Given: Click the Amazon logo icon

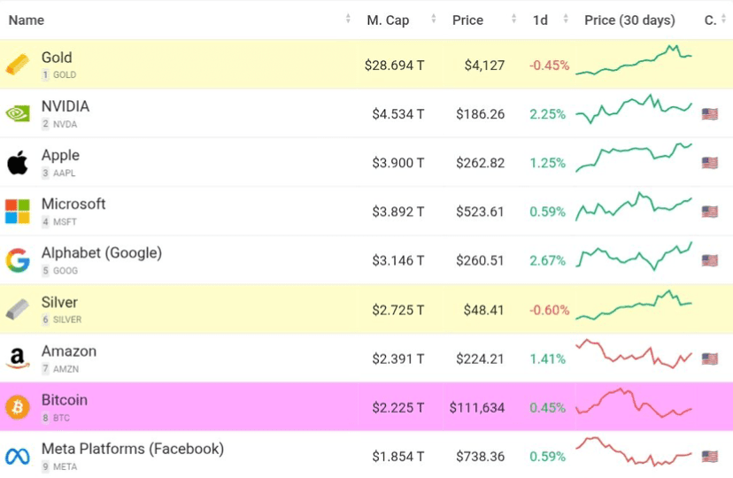Looking at the screenshot, I should [x=17, y=358].
